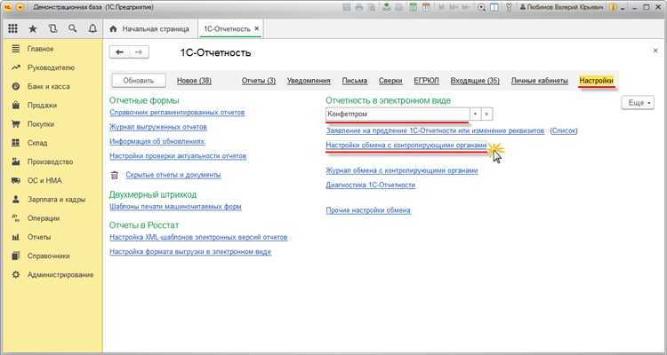Go back with left arrow button
The width and height of the screenshot is (667, 355).
(x=119, y=52)
